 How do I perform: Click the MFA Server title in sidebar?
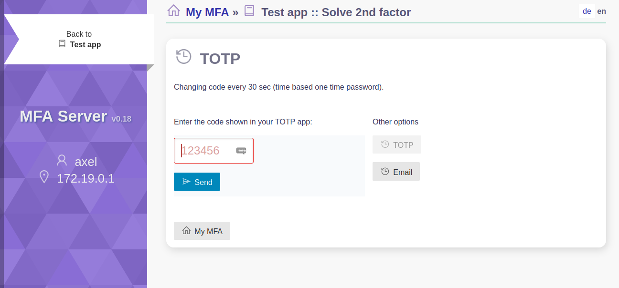click(x=64, y=116)
